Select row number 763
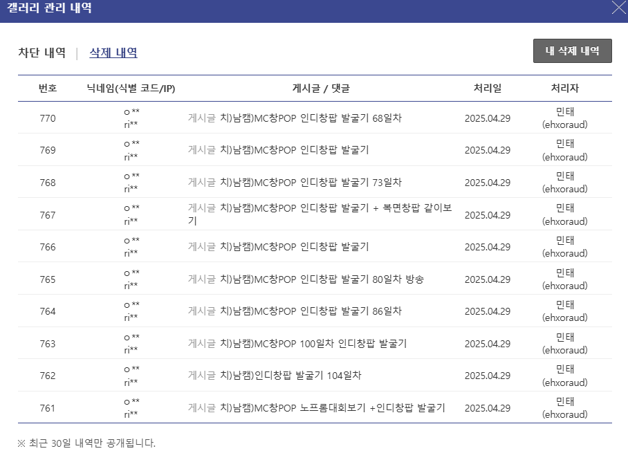Screen dimensions: 628x451 pyautogui.click(x=48, y=344)
